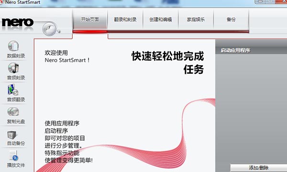
Task: Click the 数据刻录 text label in sidebar
Action: [16, 56]
